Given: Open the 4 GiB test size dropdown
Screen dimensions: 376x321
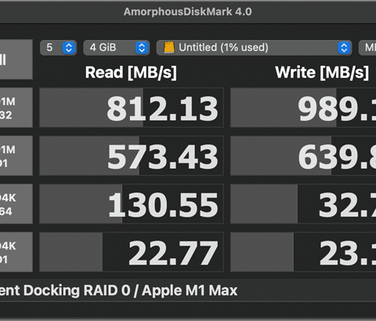Looking at the screenshot, I should [x=116, y=48].
